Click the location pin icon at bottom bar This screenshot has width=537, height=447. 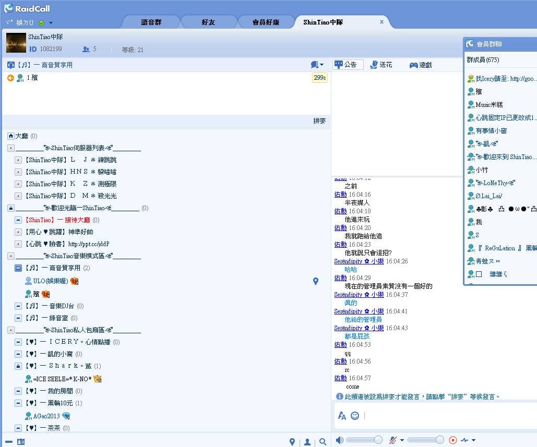292,441
